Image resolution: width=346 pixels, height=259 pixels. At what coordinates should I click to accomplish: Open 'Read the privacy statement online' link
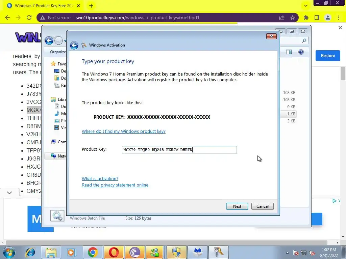point(115,185)
